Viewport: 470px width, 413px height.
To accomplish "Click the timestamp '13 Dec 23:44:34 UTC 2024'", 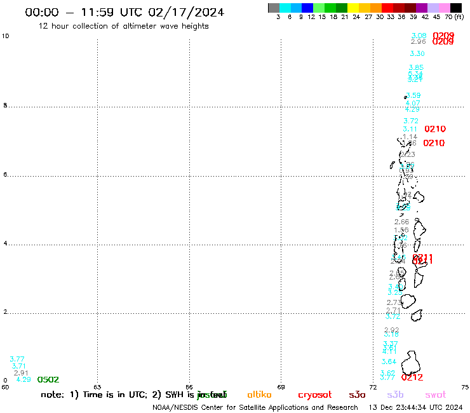I will click(415, 408).
